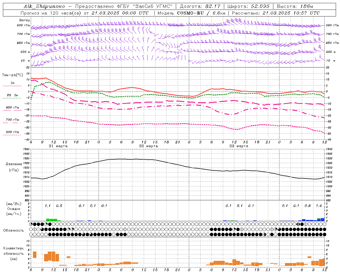Click the (мм/3ч.) precipitation unit label
The height and width of the screenshot is (272, 340).
coord(14,204)
